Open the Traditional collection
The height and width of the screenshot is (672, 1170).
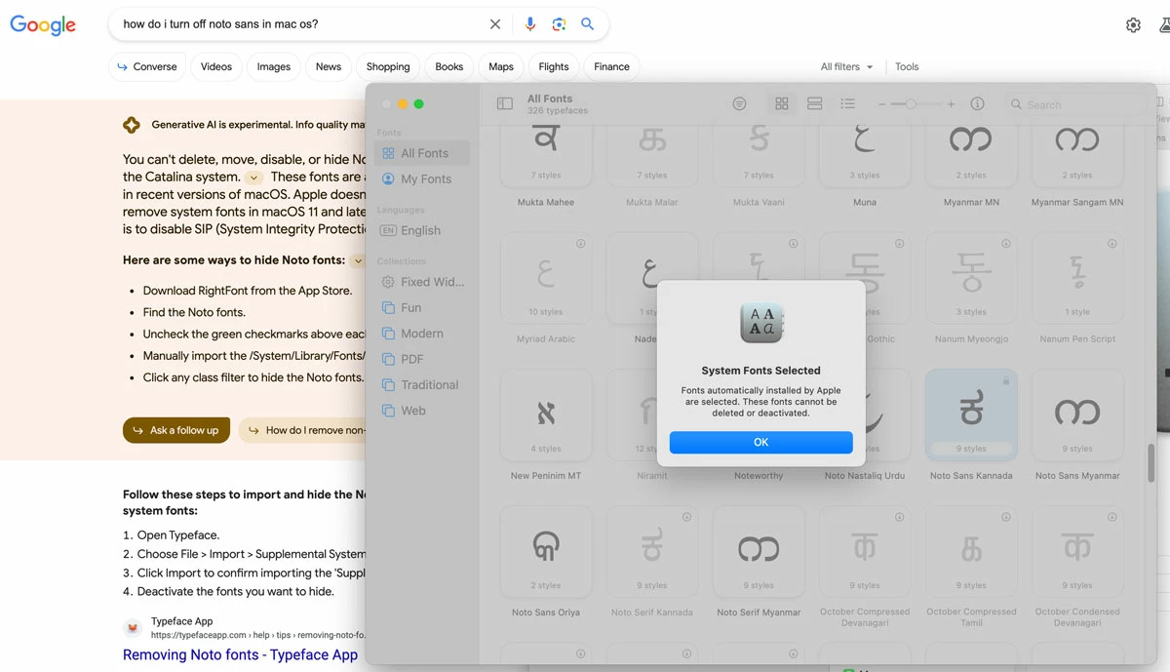pyautogui.click(x=422, y=384)
